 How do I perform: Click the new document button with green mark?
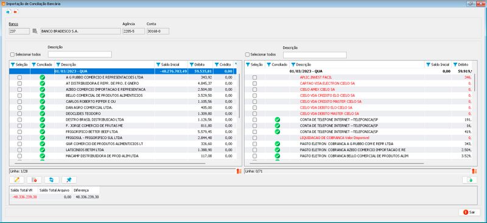[469, 180]
